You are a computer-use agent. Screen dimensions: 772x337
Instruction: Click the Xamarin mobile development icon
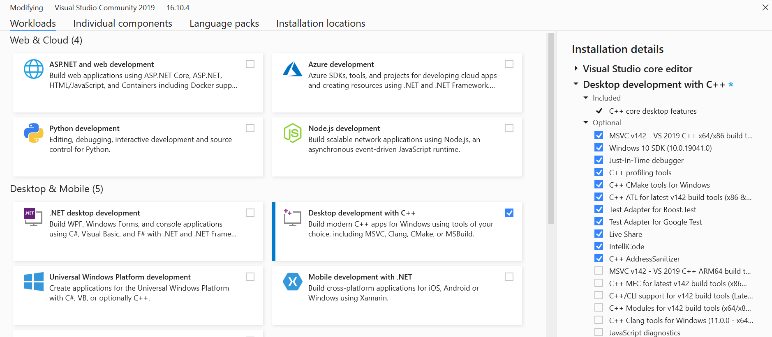point(293,282)
